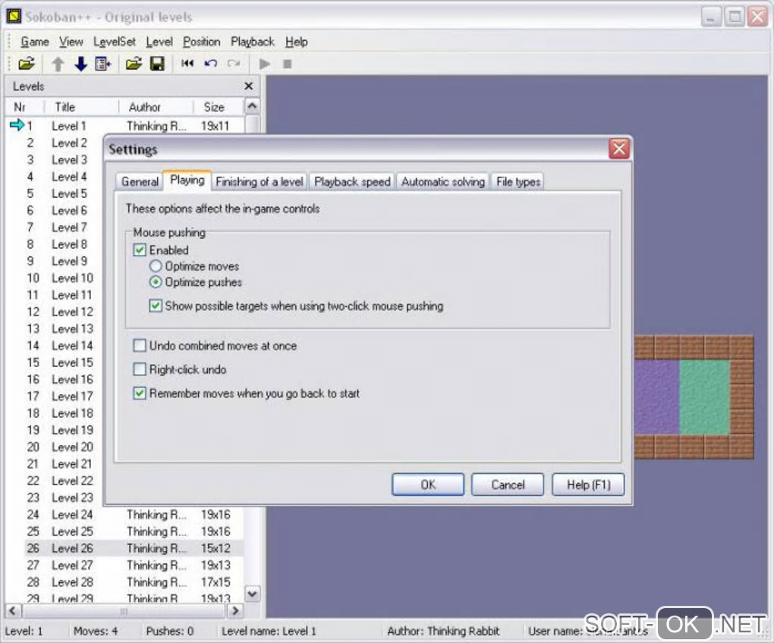This screenshot has width=774, height=643.
Task: Click the 19x16 size cell of Level 25
Action: (216, 532)
